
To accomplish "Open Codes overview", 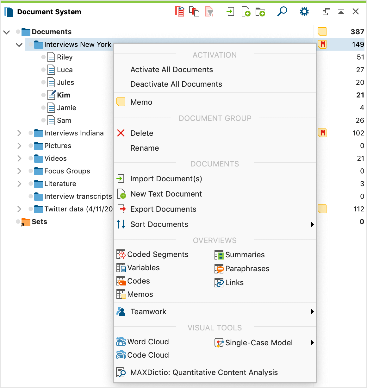I will tap(133, 281).
